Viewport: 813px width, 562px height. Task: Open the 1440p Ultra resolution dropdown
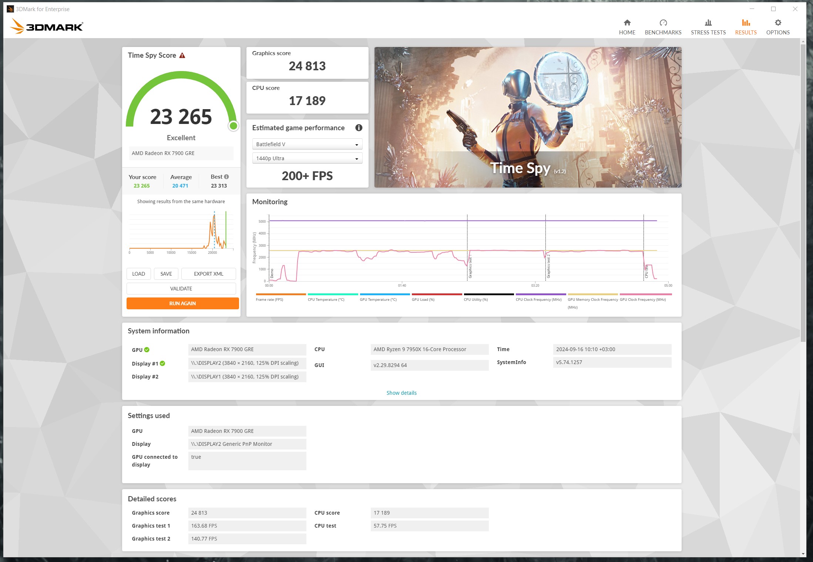pyautogui.click(x=307, y=158)
